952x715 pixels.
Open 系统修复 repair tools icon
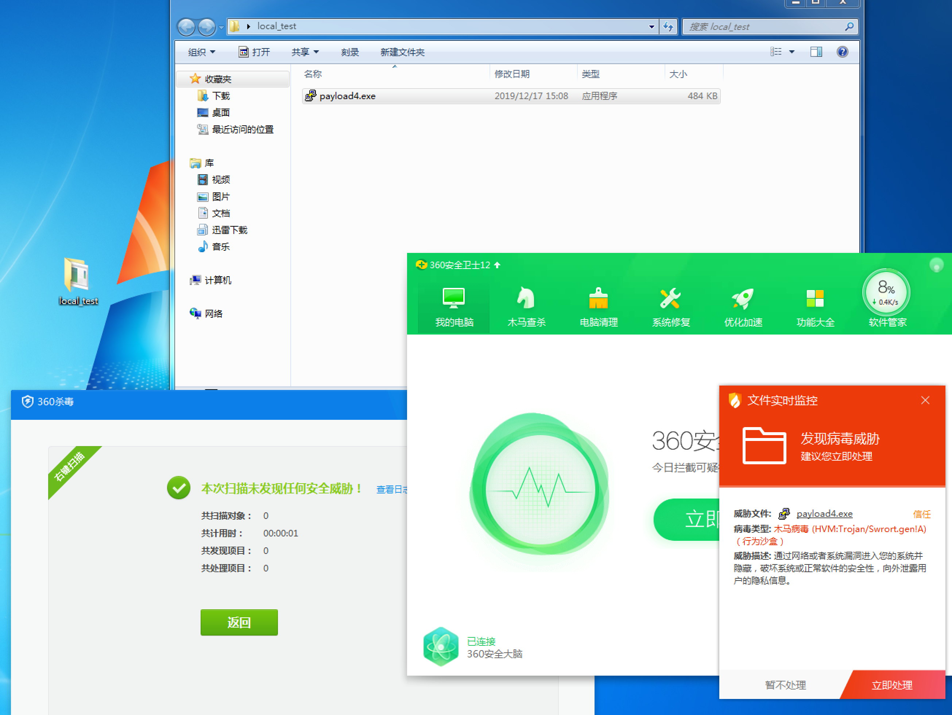coord(670,298)
